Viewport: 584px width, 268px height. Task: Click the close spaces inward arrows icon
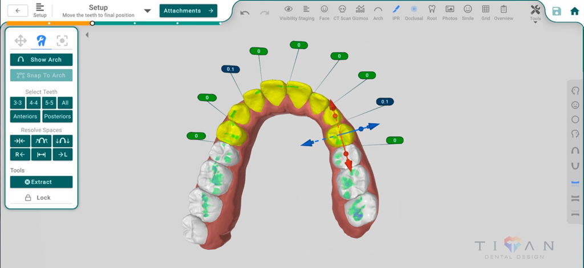[20, 141]
